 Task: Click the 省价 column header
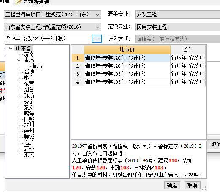[x=188, y=49]
